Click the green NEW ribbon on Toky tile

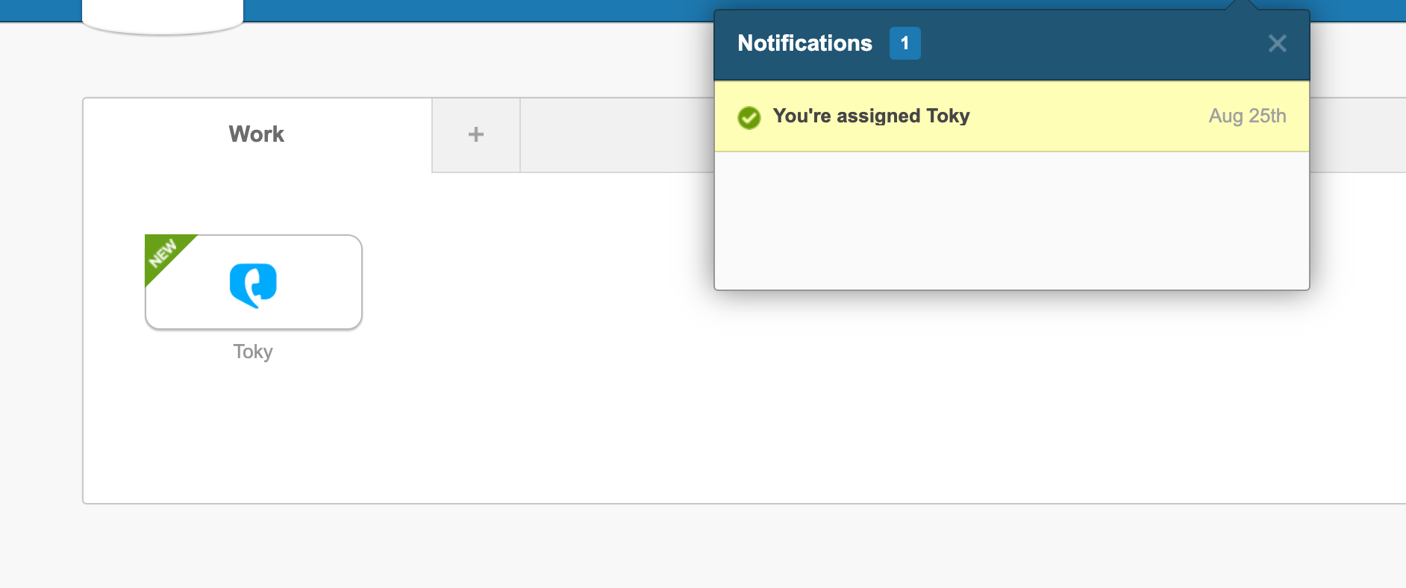pyautogui.click(x=162, y=253)
